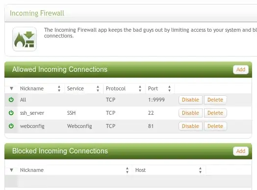
Task: Click the green power icon for webconfig rule
Action: tap(11, 126)
